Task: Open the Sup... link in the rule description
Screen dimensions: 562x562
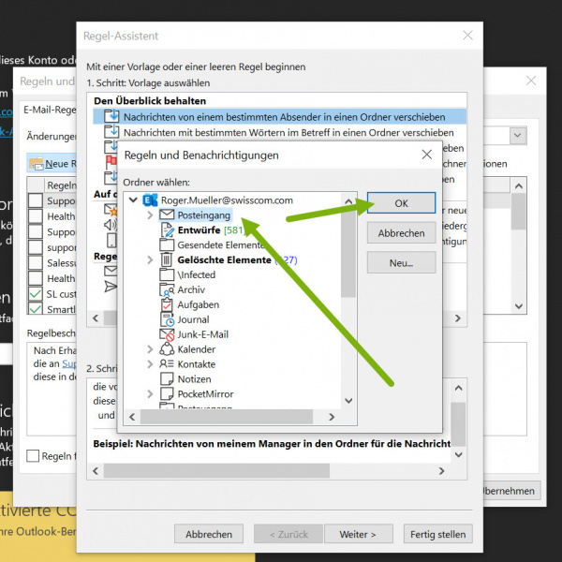Action: point(69,363)
